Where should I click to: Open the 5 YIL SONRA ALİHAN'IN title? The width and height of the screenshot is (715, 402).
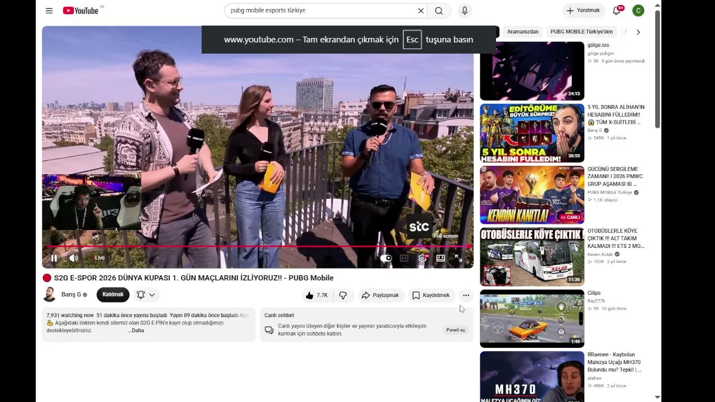click(616, 114)
